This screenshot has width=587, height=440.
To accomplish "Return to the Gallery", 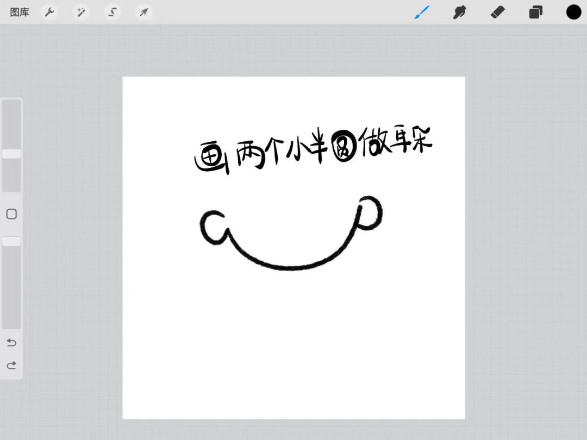I will coord(19,12).
